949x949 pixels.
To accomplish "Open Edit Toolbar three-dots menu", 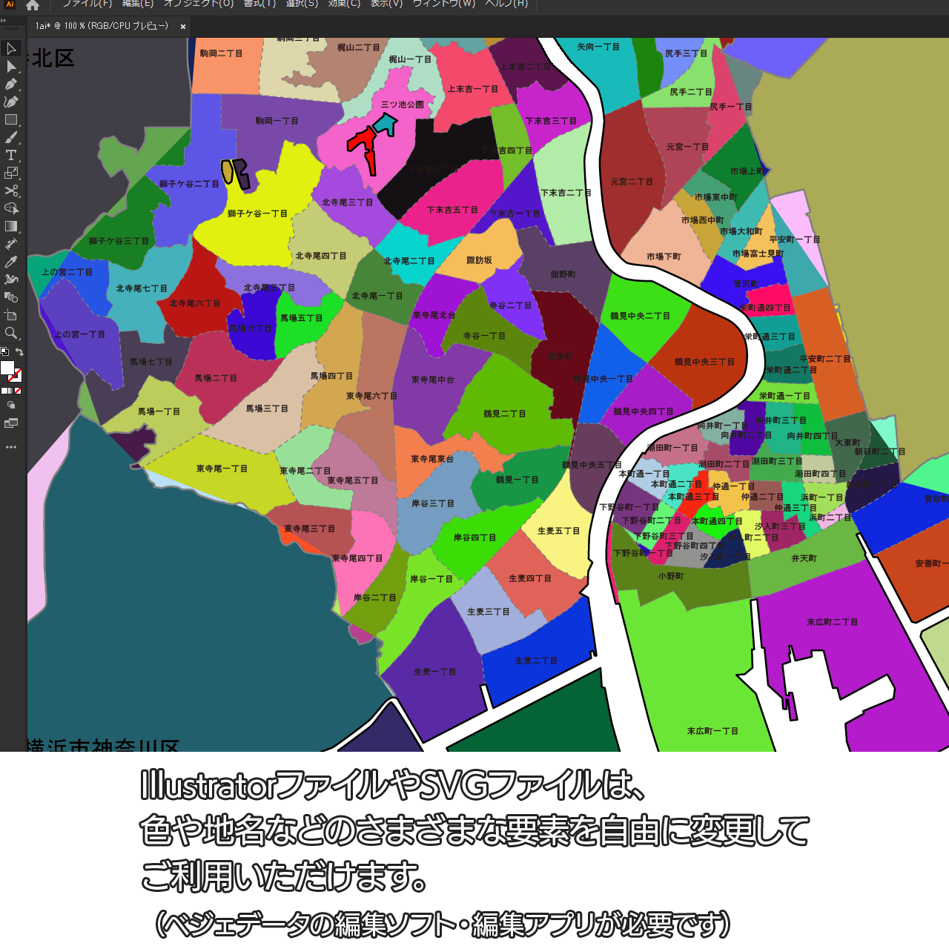I will tap(11, 447).
